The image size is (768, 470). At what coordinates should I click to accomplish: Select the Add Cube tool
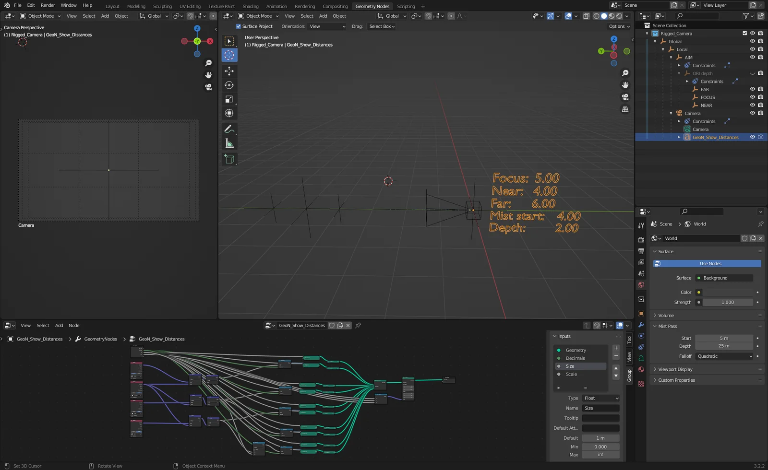point(229,159)
